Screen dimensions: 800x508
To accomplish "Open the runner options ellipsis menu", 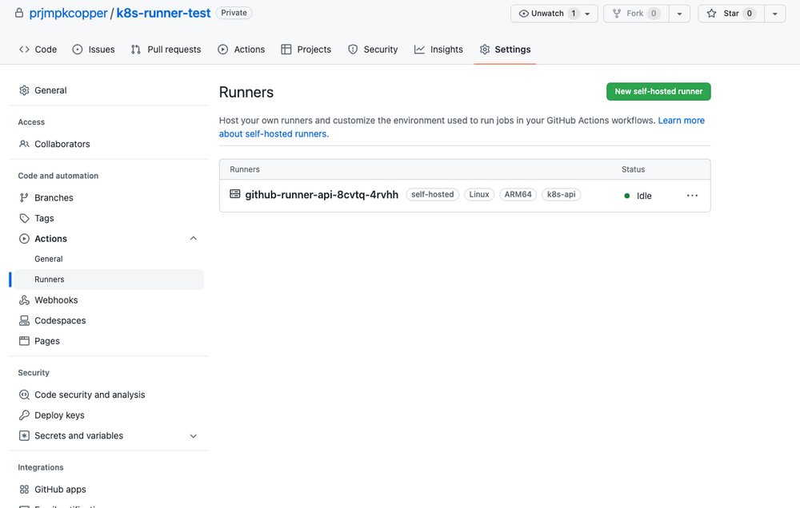I will click(691, 195).
